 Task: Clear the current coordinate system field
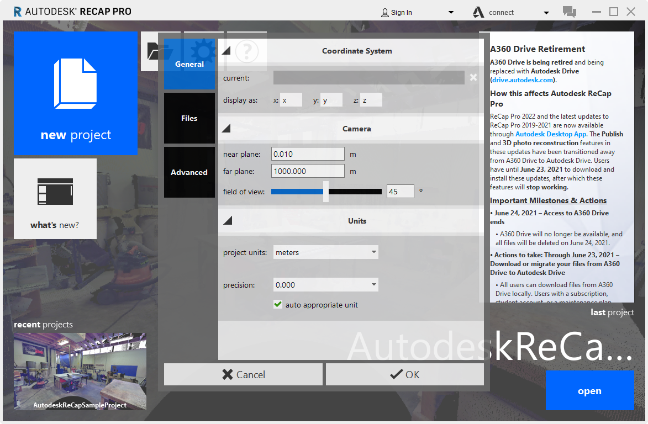tap(473, 77)
